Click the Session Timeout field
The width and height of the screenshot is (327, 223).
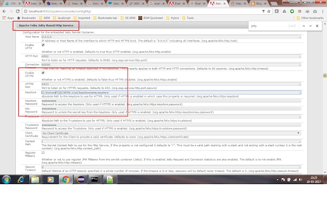click(x=171, y=167)
